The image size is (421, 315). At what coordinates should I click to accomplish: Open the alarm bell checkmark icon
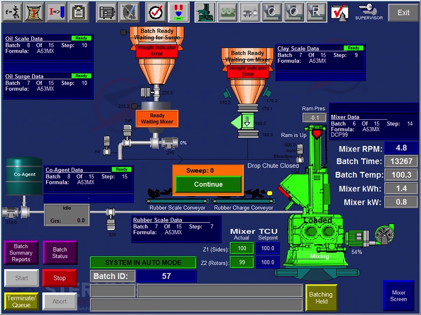click(x=340, y=13)
